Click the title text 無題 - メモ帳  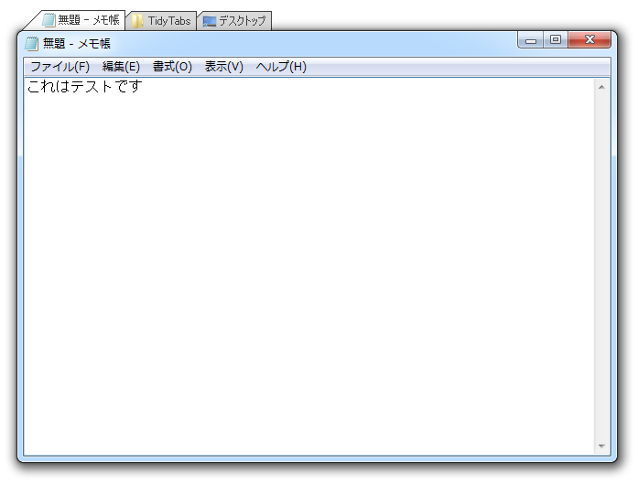point(77,44)
